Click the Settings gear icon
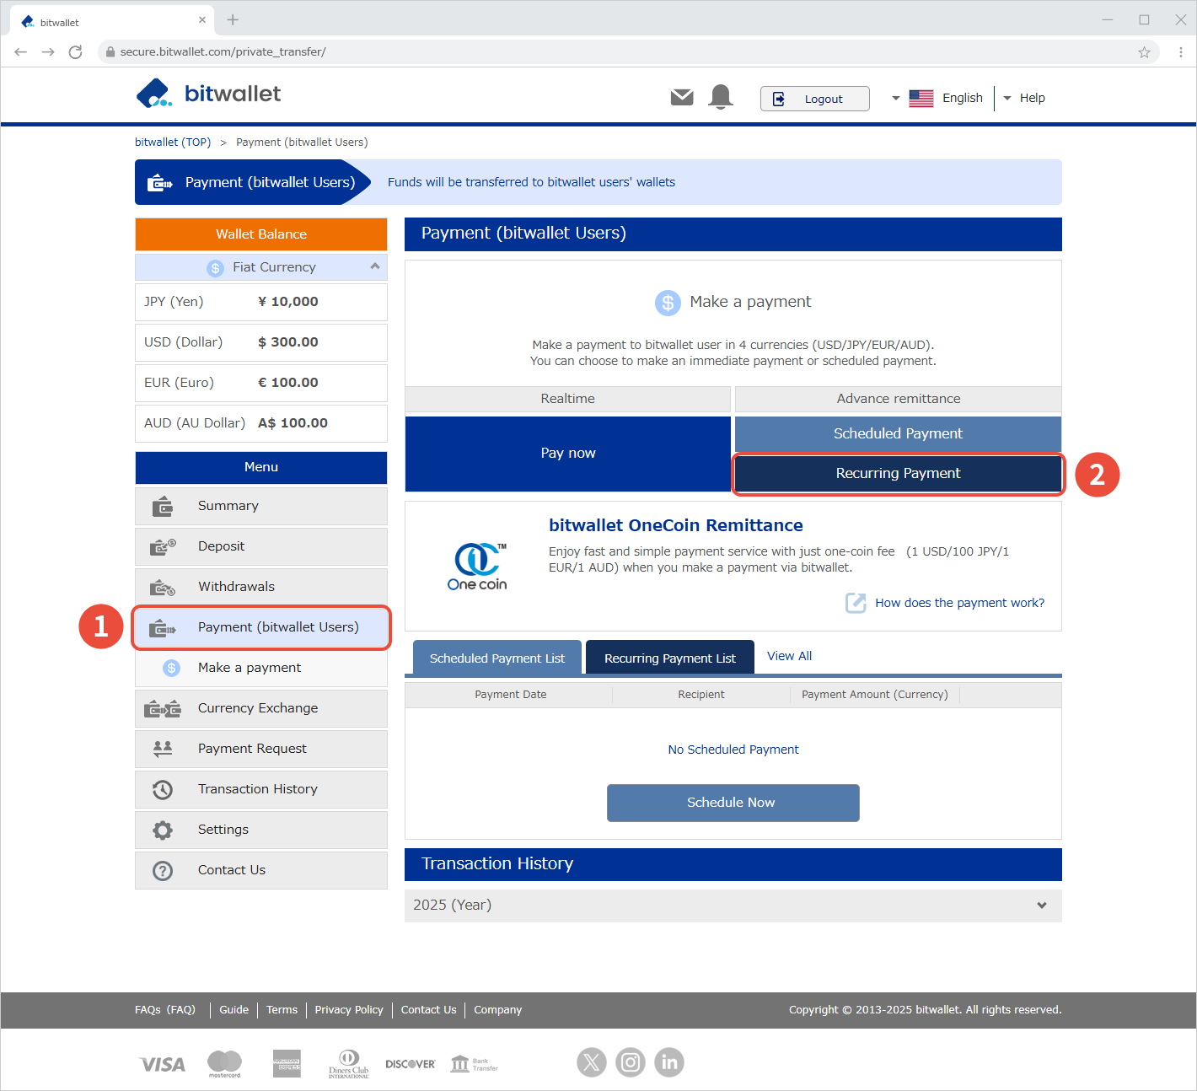 click(x=163, y=830)
